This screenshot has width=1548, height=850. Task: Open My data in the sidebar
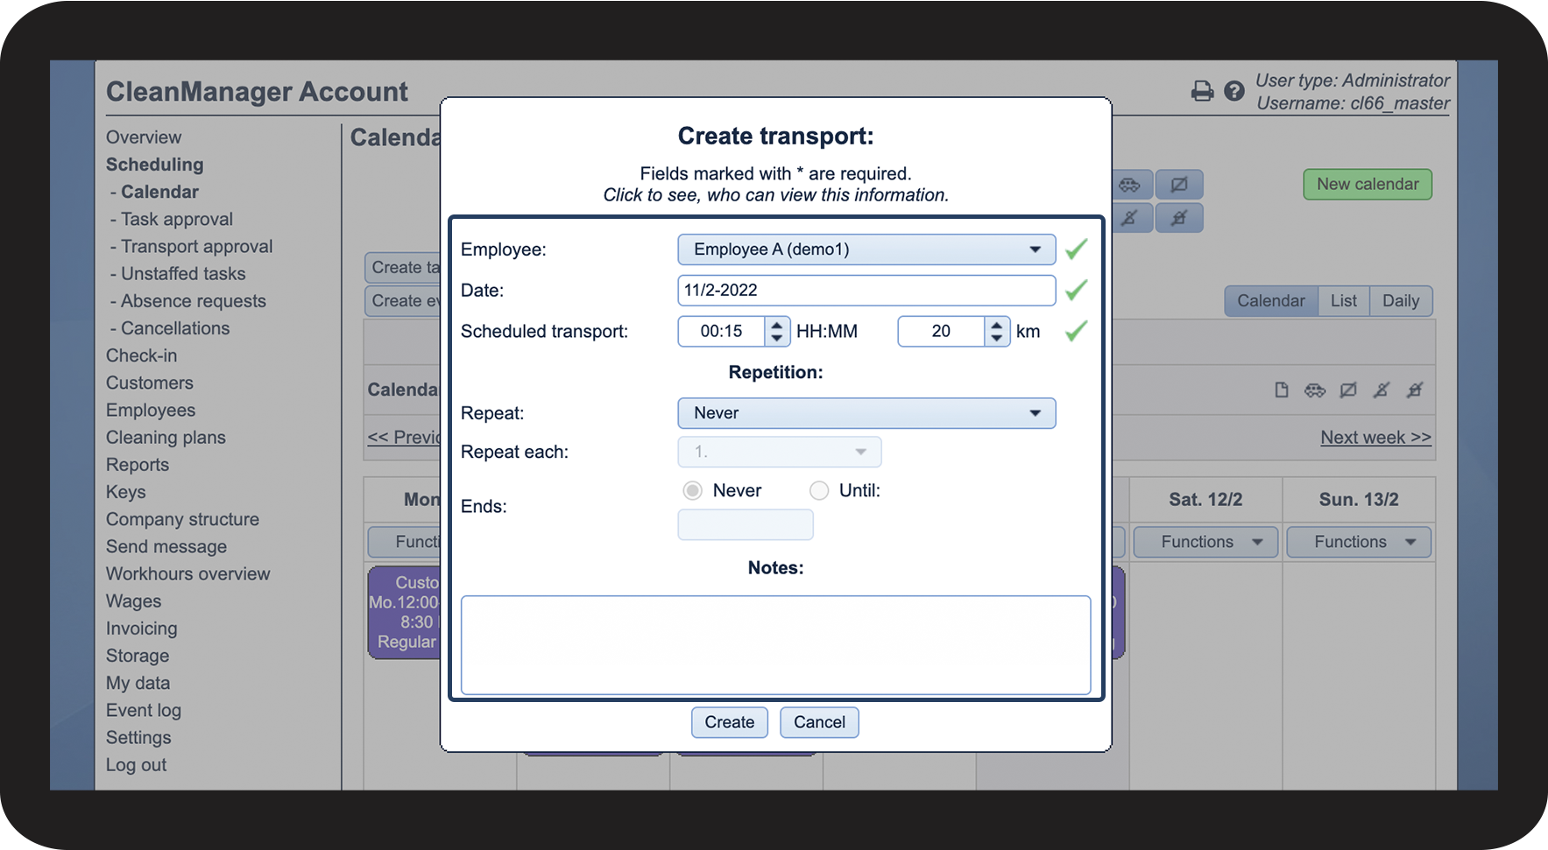(138, 683)
